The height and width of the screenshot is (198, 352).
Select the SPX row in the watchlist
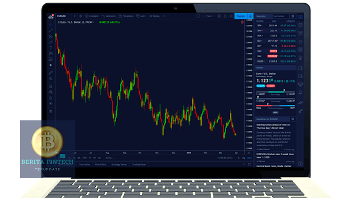pyautogui.click(x=276, y=26)
